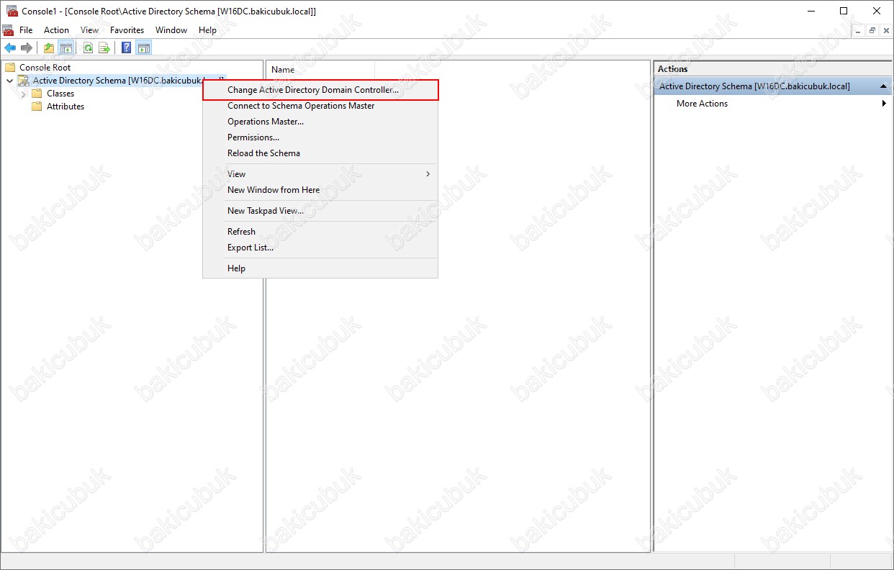Collapse the Active Directory Schema tree node
The image size is (894, 570).
(x=9, y=81)
